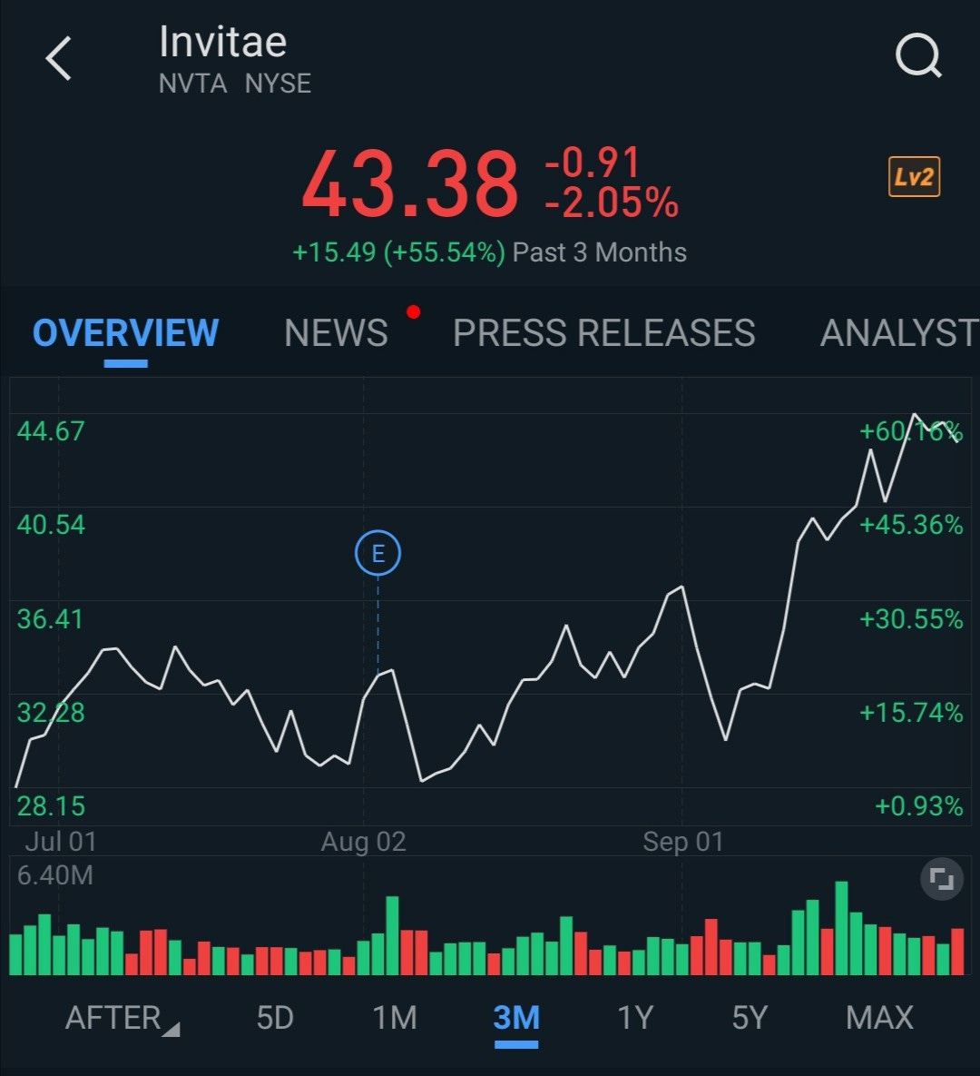Switch to the OVERVIEW tab
Image resolution: width=980 pixels, height=1076 pixels.
coord(125,333)
